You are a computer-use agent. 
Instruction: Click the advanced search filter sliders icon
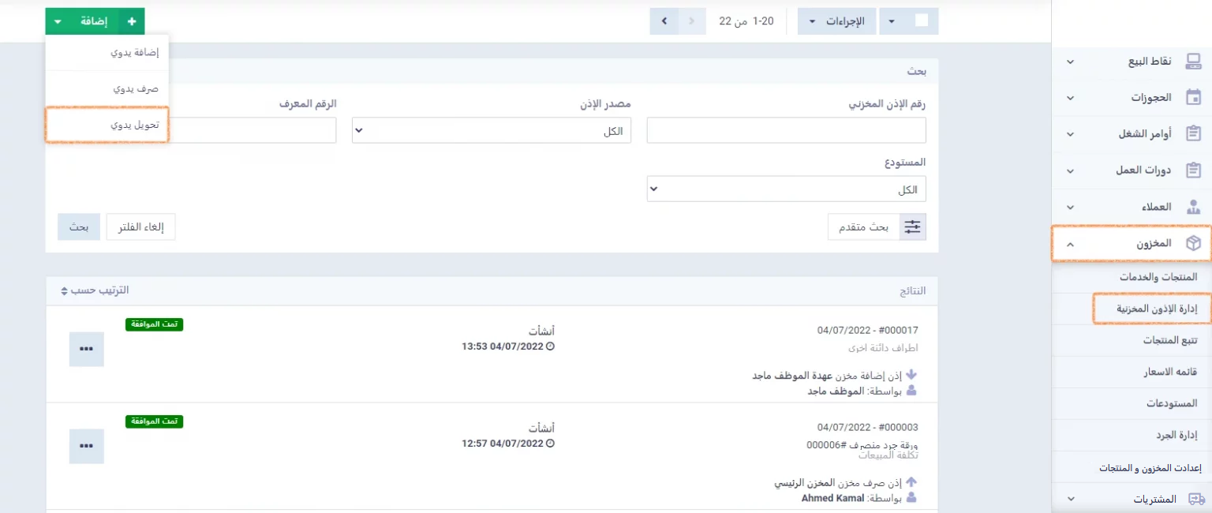(912, 227)
